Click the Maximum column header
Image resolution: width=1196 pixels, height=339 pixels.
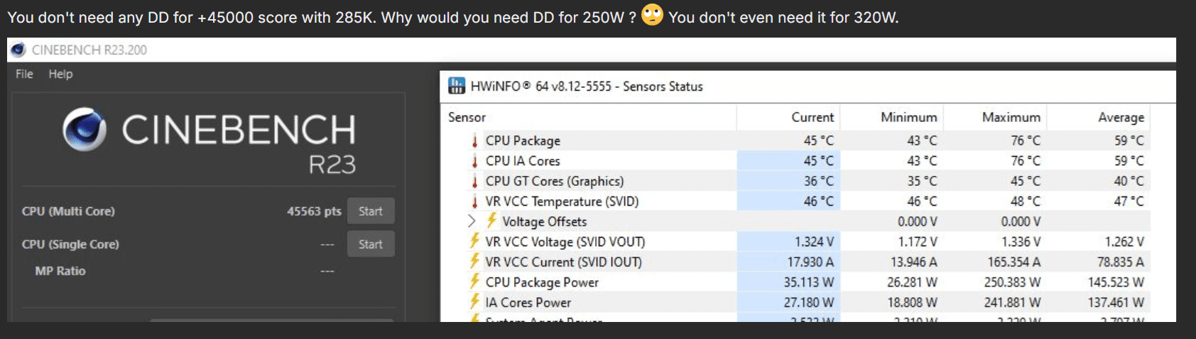1011,118
